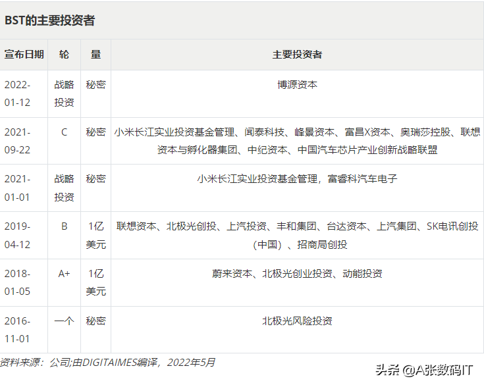Click investors cell 小米长江实业投资基金管理，富睿科汽车电子
The width and height of the screenshot is (484, 387).
[297, 179]
